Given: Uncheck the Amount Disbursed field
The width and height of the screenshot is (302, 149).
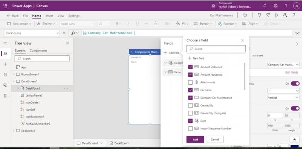Looking at the screenshot, I should tap(190, 67).
